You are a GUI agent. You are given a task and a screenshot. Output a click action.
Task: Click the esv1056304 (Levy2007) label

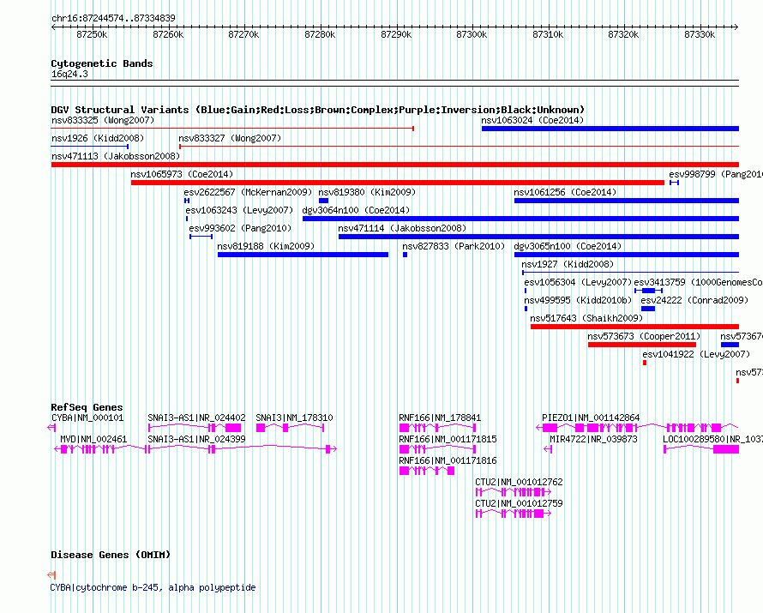578,282
